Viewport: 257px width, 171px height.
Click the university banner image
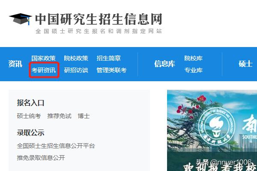coord(212,130)
